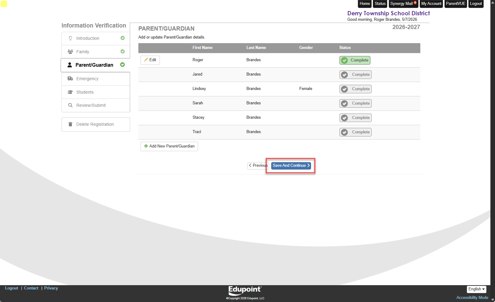The height and width of the screenshot is (302, 495).
Task: Click the first name Lindsey
Action: pyautogui.click(x=199, y=89)
